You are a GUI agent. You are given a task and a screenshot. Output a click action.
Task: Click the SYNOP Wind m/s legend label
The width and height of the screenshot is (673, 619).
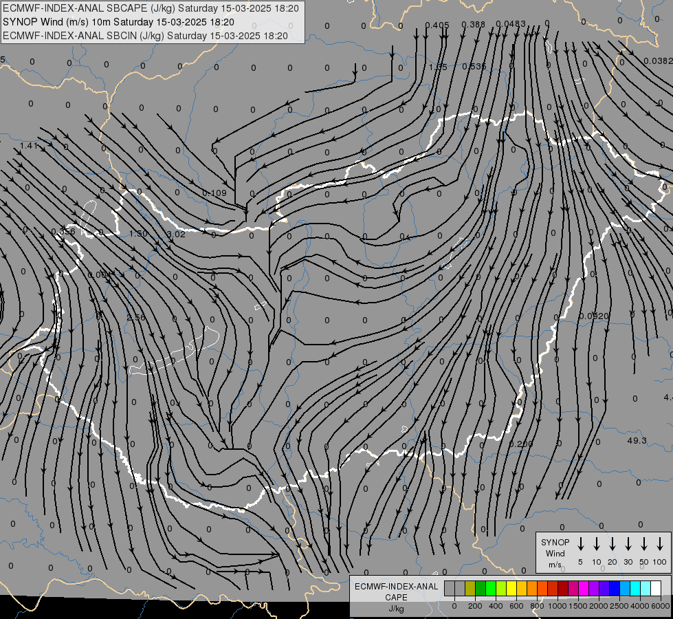(x=555, y=553)
